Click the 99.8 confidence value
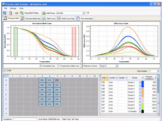Viewport: 162px width, 121px height. tap(154, 83)
